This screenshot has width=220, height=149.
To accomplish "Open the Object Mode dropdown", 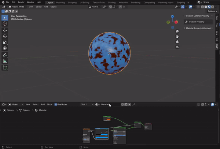I will (x=17, y=7).
